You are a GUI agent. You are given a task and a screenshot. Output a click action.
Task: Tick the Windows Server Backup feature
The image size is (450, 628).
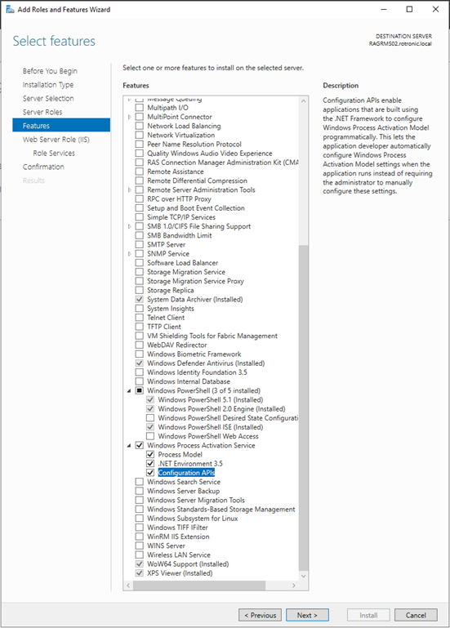click(140, 491)
